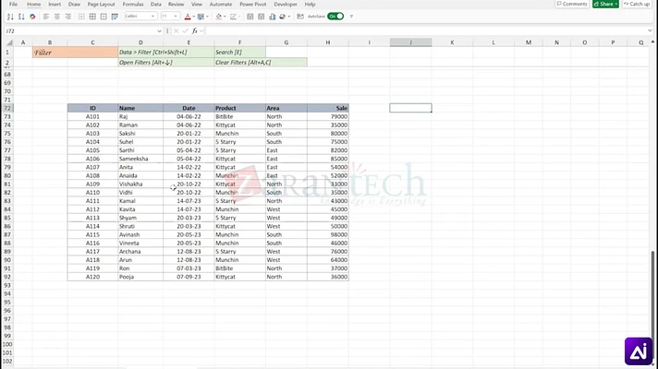Open the Calibri font name dropdown
Image resolution: width=658 pixels, height=369 pixels.
tap(152, 17)
